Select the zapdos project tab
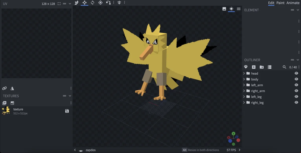The width and height of the screenshot is (301, 153). [x=91, y=150]
